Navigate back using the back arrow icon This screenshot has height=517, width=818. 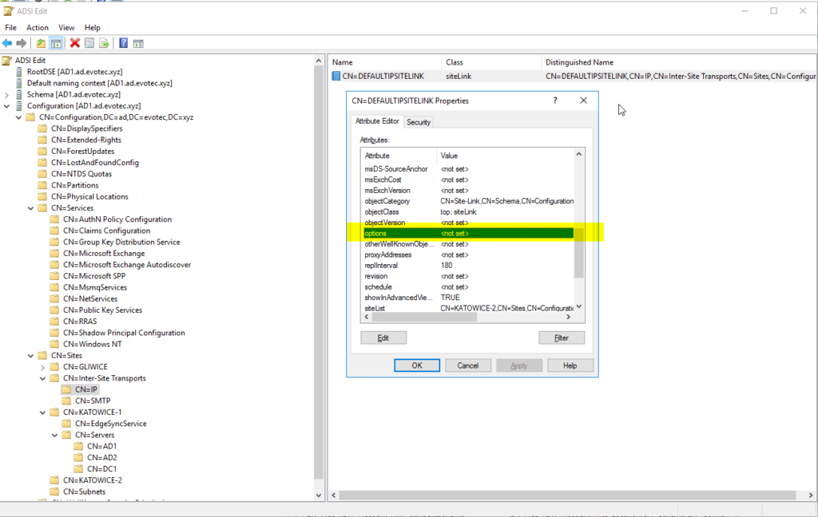pos(7,42)
